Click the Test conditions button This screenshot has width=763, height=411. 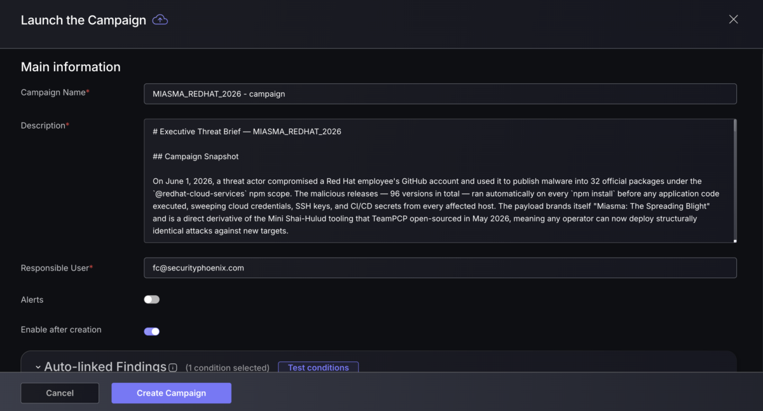click(x=319, y=367)
